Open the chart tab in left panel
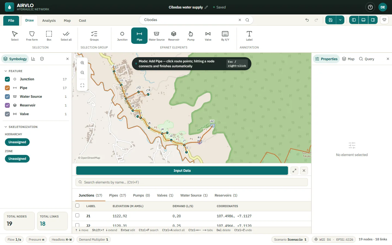392x245 pixels. tap(33, 59)
